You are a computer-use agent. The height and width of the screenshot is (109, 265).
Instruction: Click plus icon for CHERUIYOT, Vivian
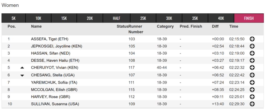click(252, 68)
